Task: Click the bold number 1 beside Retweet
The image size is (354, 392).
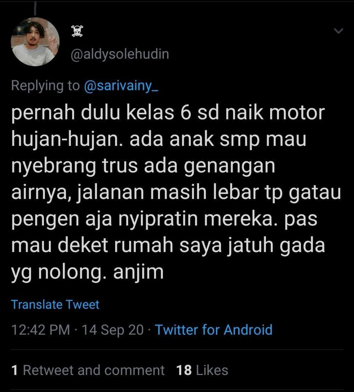Action: (x=15, y=370)
